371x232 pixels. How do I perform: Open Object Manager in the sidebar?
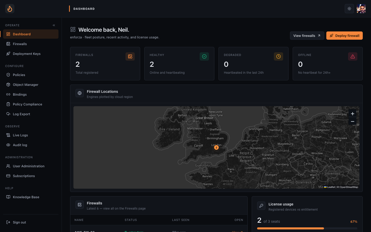[x=31, y=85]
